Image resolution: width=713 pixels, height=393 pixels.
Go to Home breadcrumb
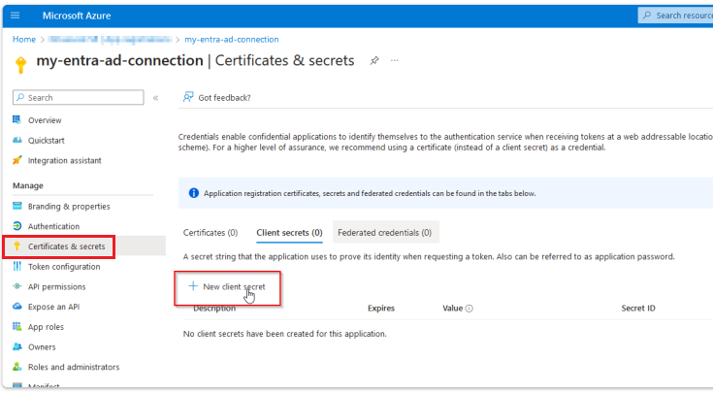24,40
